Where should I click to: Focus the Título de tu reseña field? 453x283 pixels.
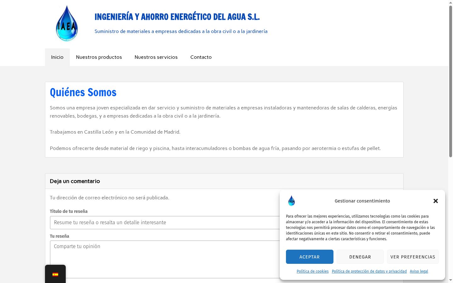pos(165,223)
